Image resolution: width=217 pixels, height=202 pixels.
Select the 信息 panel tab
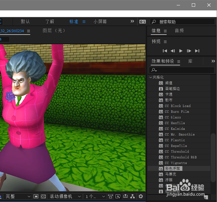(x=156, y=31)
